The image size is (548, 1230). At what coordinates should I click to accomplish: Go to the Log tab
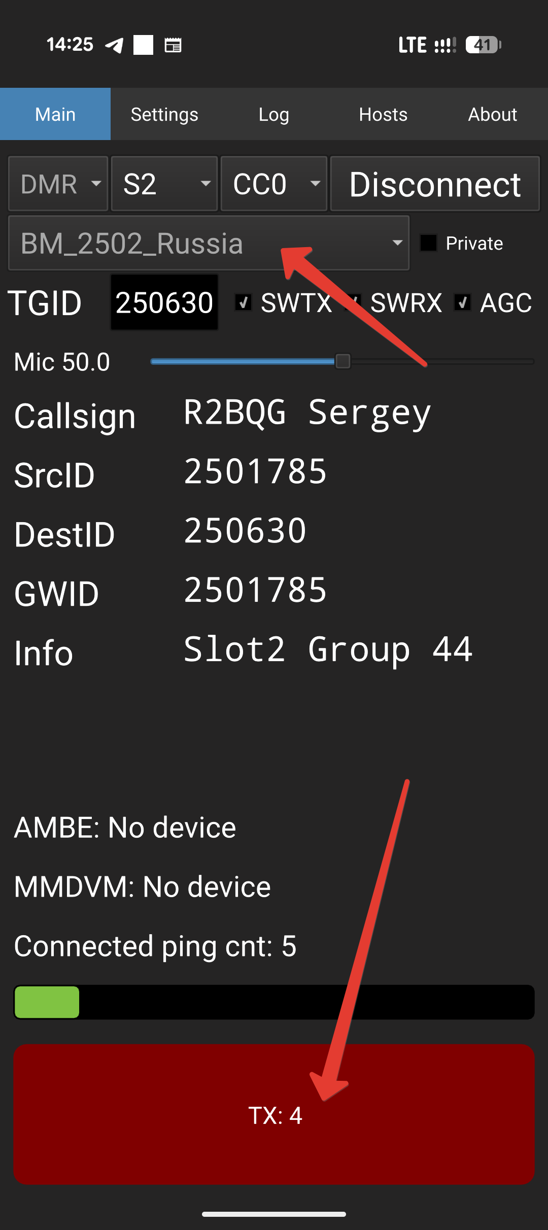[273, 114]
